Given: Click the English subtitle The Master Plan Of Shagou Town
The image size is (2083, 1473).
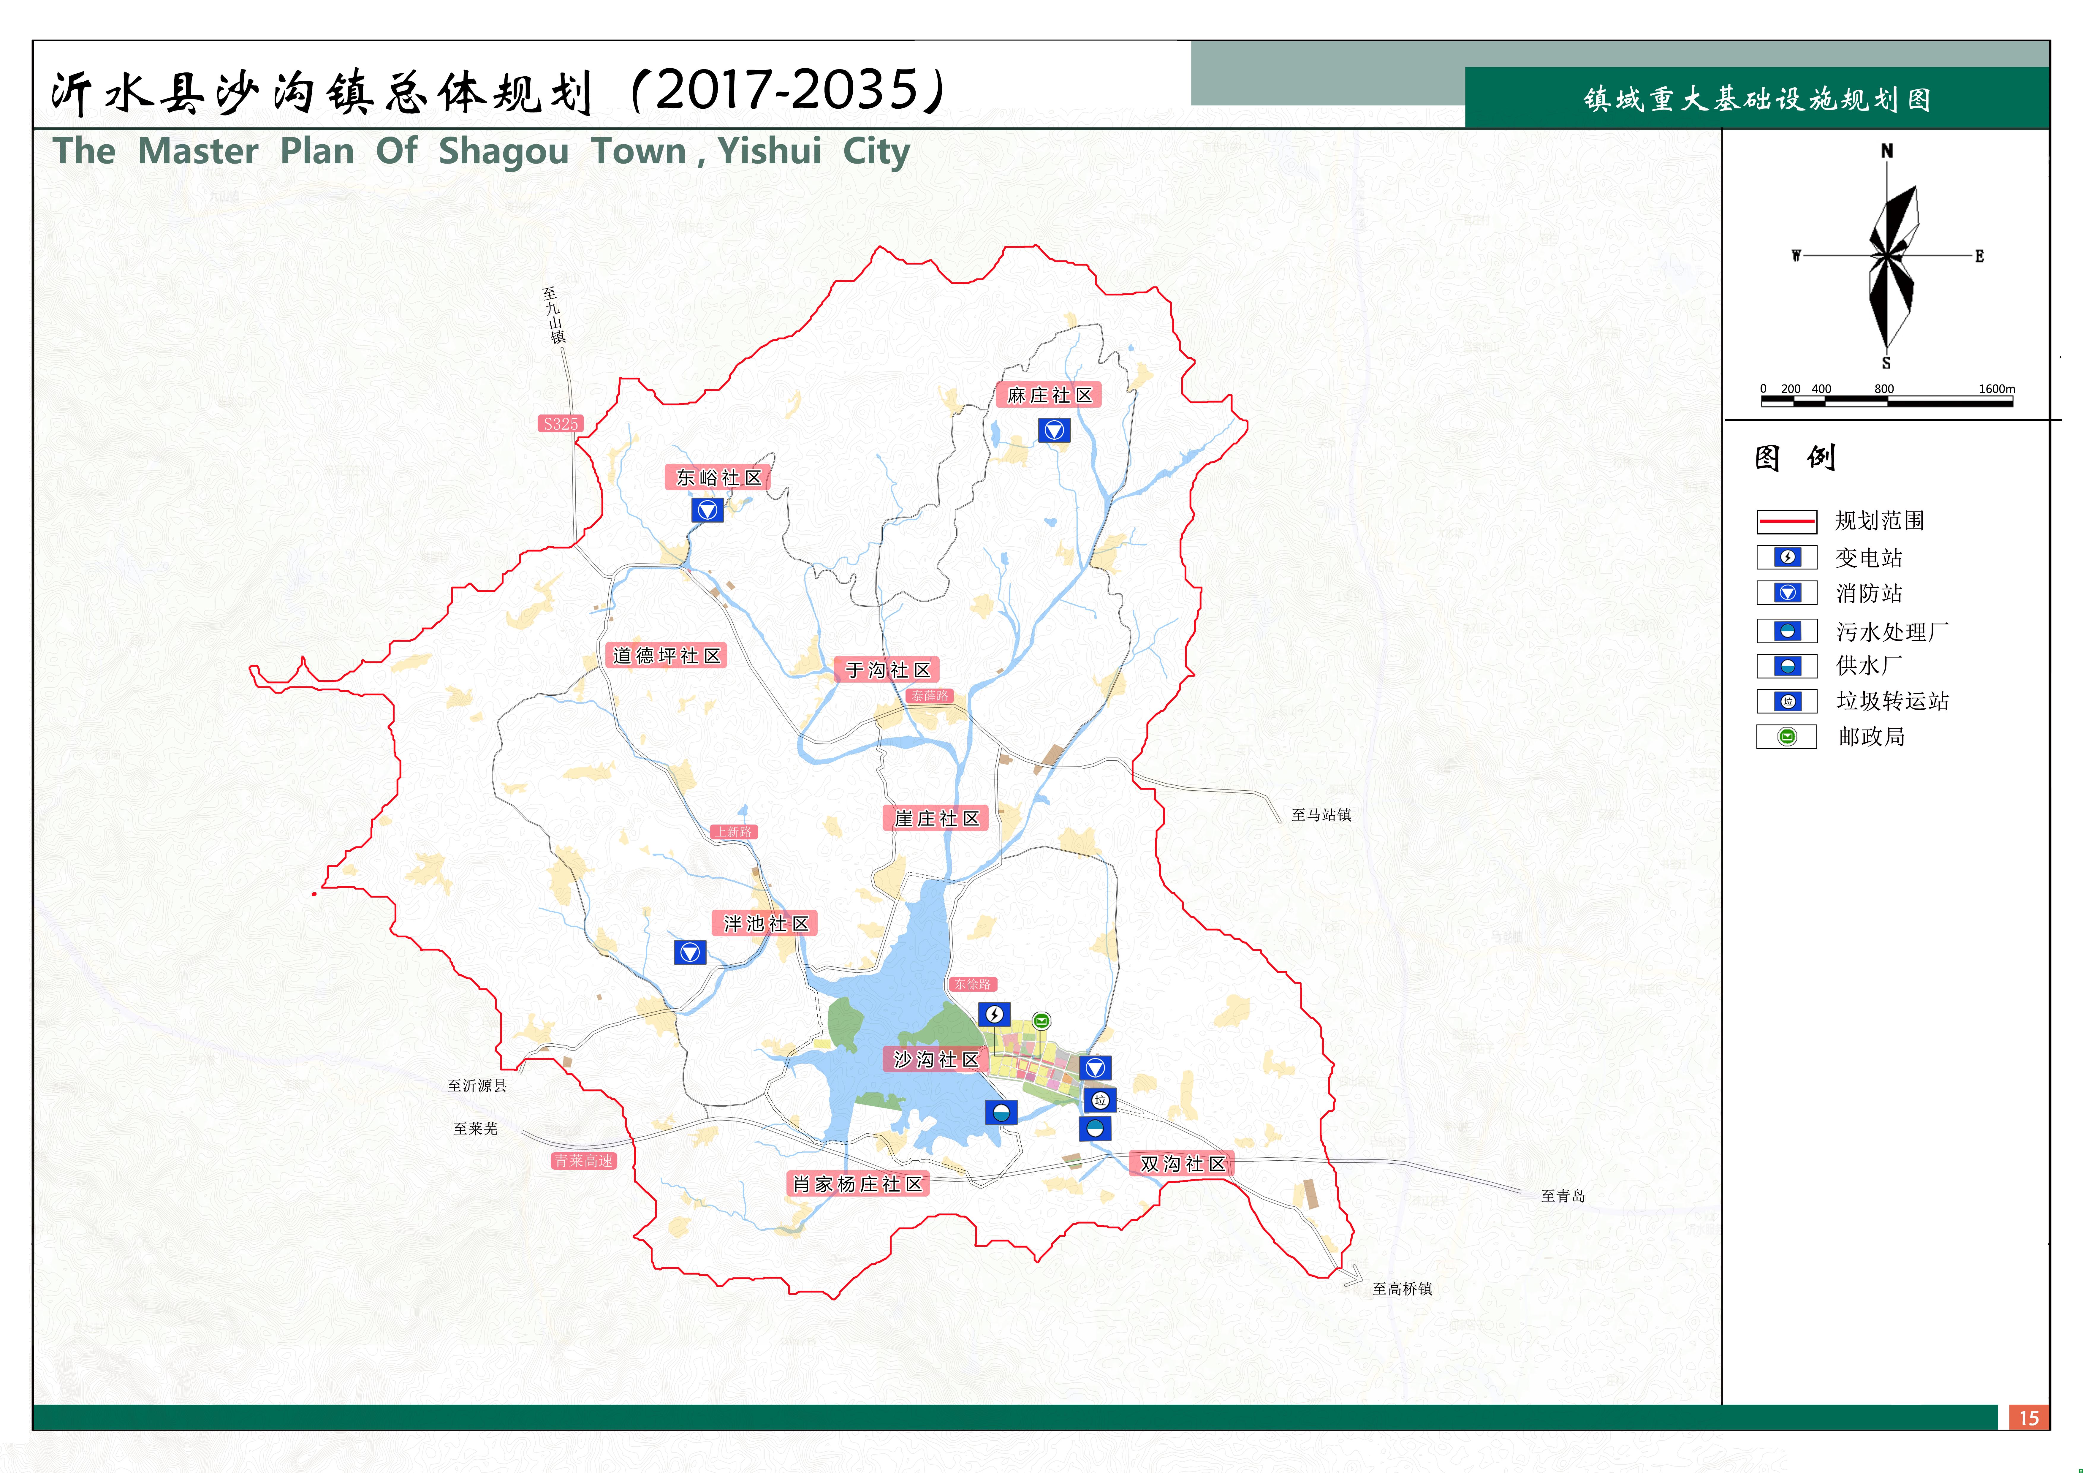Looking at the screenshot, I should [481, 153].
